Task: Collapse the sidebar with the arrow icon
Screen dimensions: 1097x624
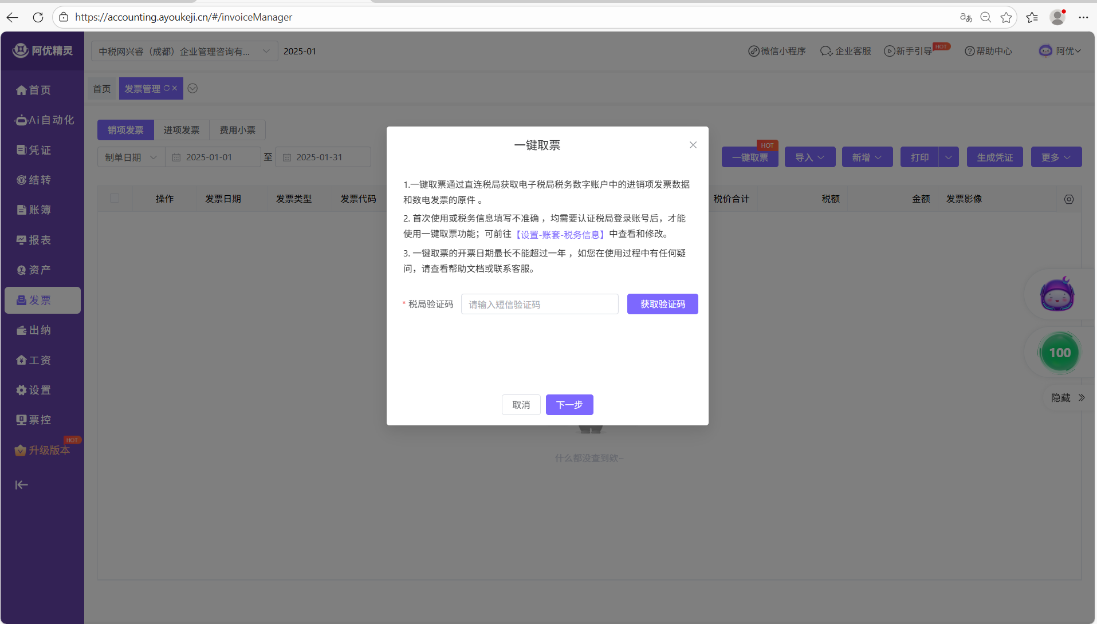Action: coord(21,485)
